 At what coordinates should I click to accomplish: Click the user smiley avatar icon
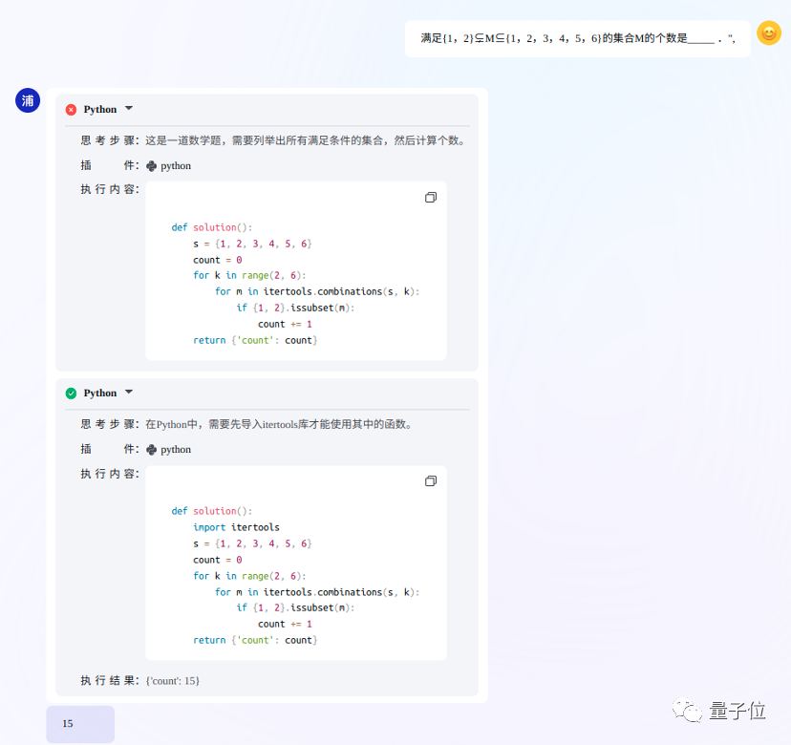pos(769,32)
